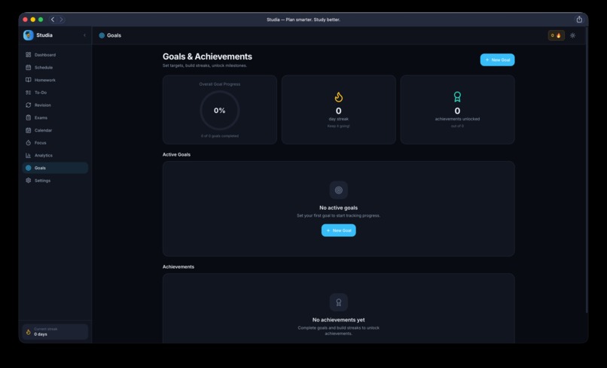
Task: Select the Schedule calendar icon
Action: tap(29, 67)
